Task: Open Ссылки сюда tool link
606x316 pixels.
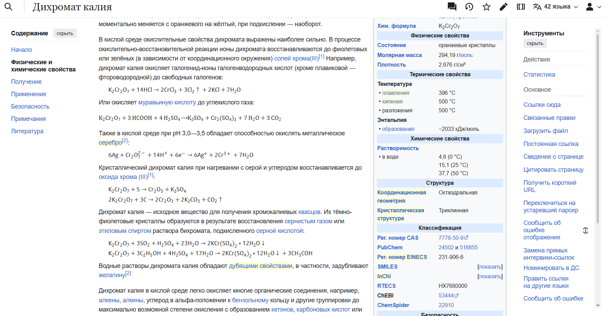Action: click(542, 105)
